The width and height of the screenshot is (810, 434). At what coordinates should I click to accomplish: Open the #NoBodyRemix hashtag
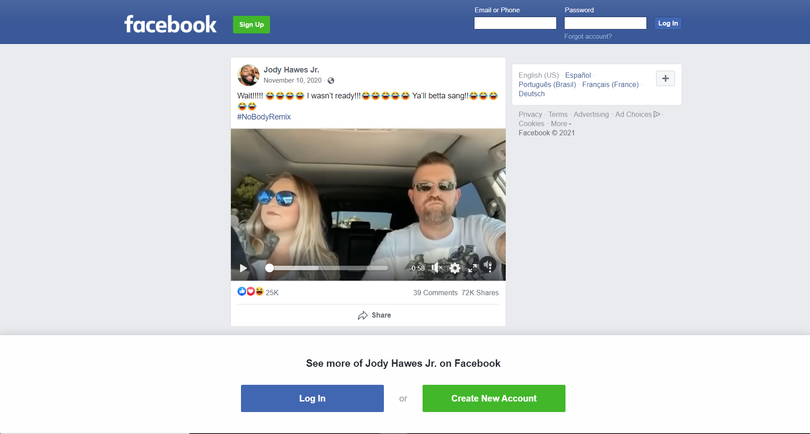coord(264,117)
